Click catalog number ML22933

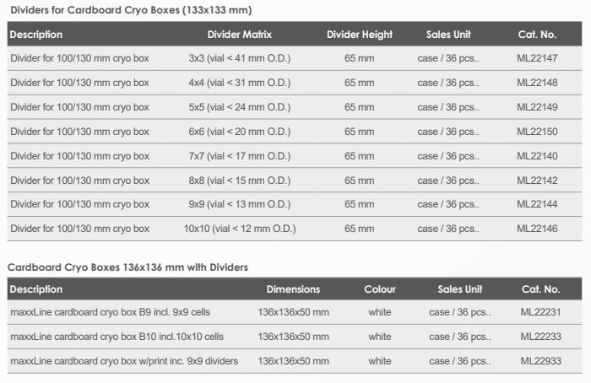[x=540, y=361]
